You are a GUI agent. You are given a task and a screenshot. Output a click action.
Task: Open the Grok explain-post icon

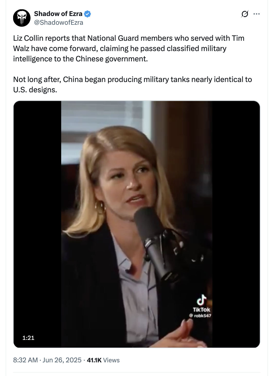[245, 14]
